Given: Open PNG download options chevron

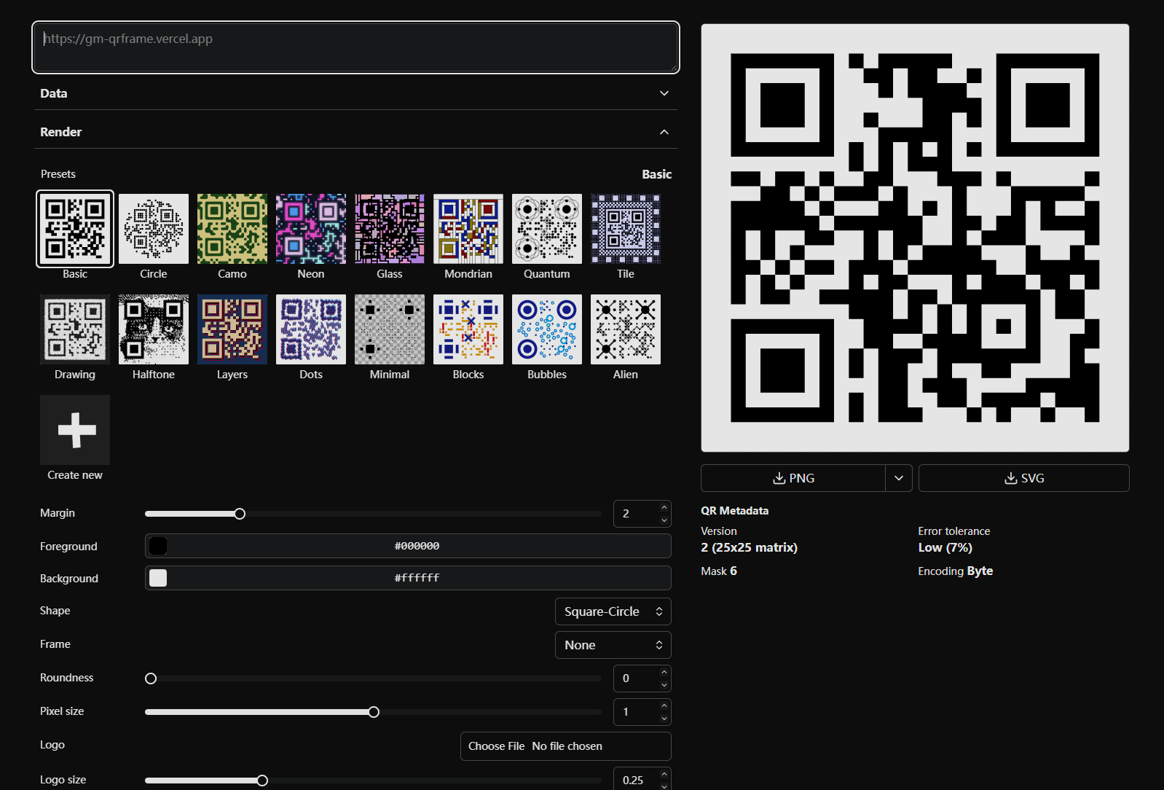Looking at the screenshot, I should pyautogui.click(x=899, y=478).
